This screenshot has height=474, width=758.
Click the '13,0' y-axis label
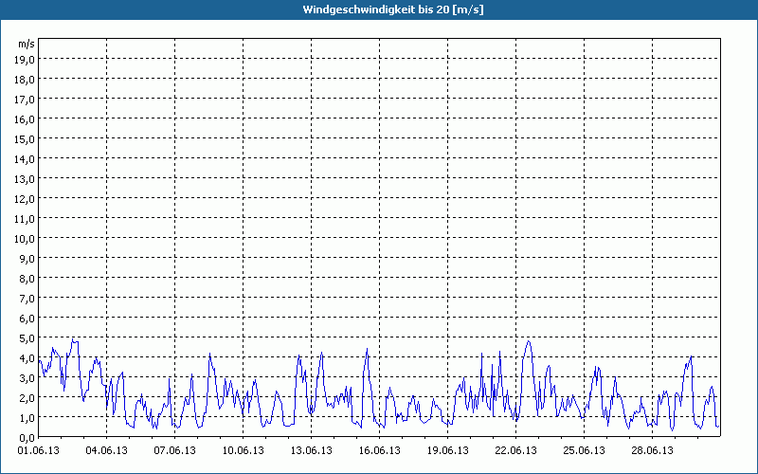(x=25, y=179)
